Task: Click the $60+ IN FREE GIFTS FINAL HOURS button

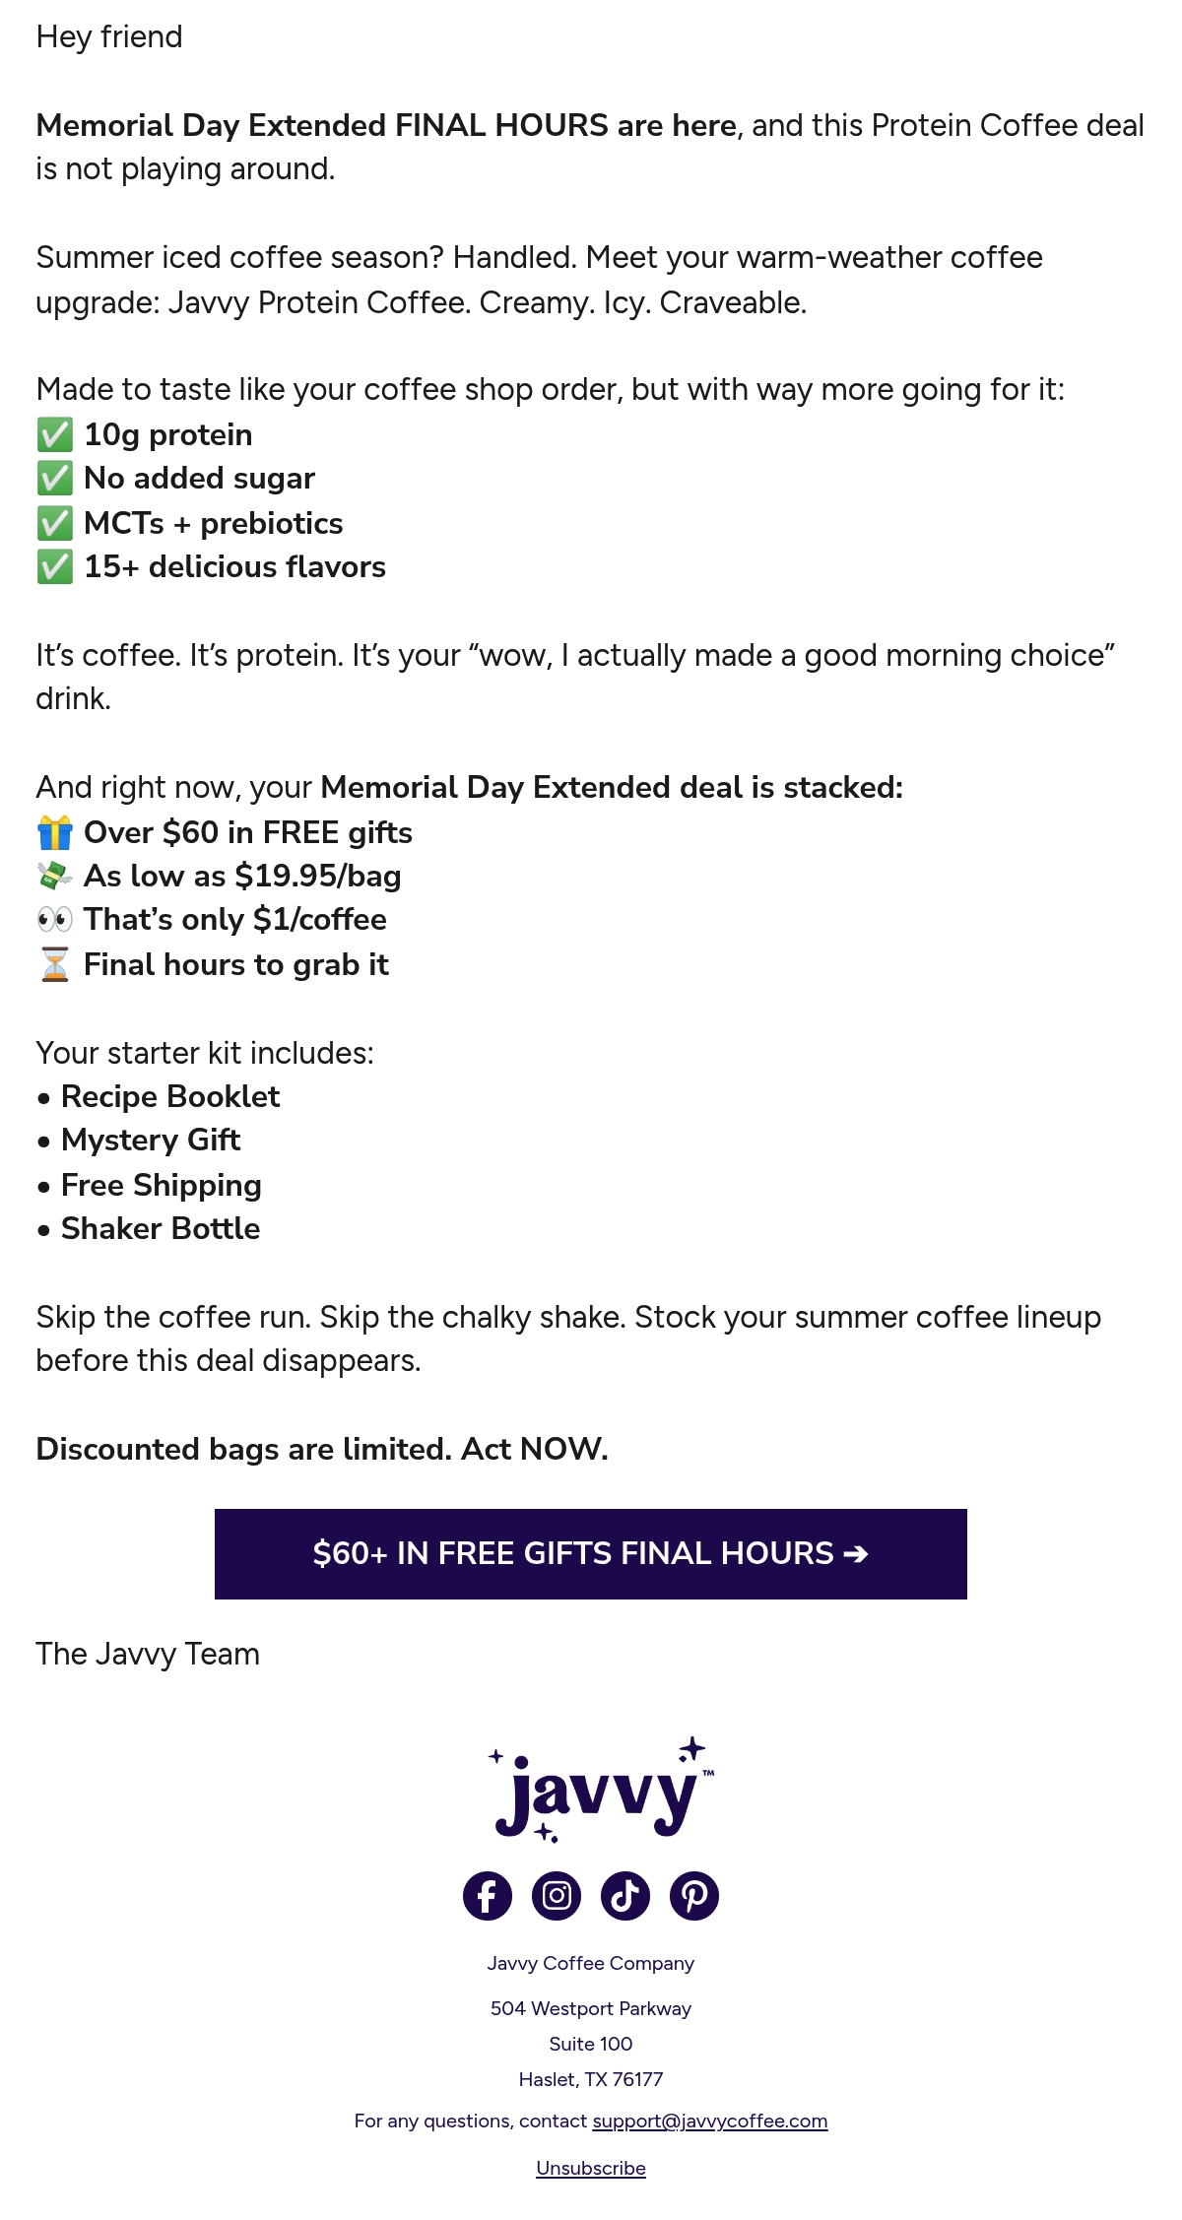Action: tap(591, 1553)
